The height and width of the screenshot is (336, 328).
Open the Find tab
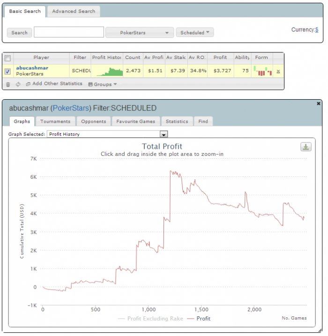(x=203, y=122)
